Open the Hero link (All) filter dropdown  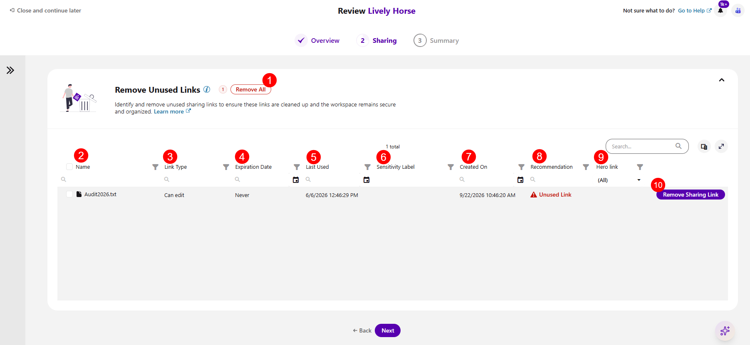(619, 180)
